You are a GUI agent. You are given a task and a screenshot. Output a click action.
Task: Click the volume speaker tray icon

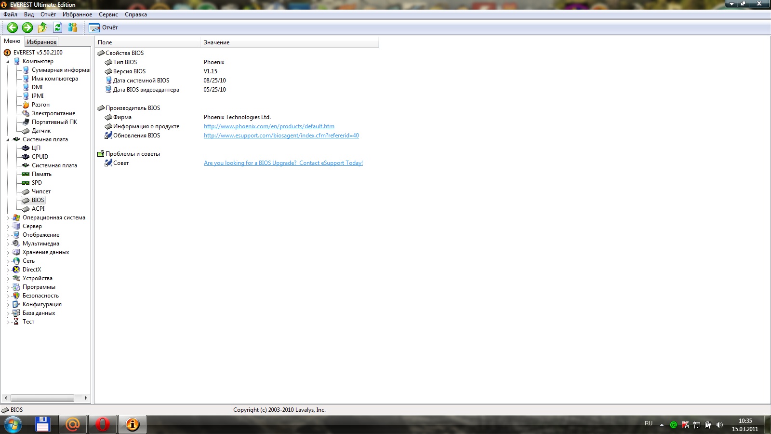click(x=719, y=425)
